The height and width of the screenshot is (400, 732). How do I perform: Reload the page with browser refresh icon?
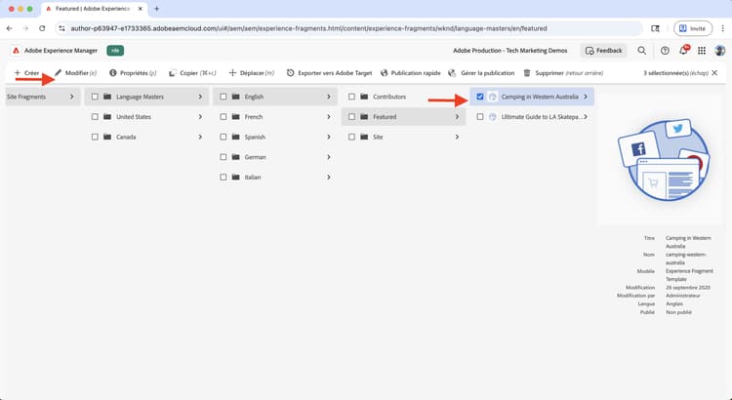pyautogui.click(x=42, y=28)
